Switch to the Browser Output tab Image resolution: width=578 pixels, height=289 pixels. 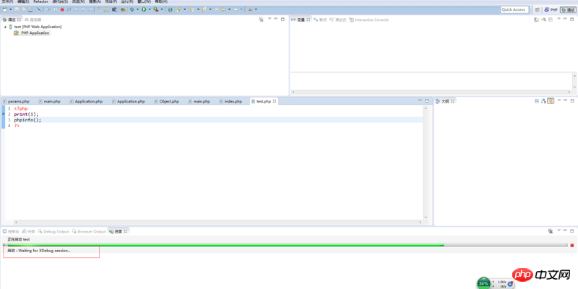tap(89, 231)
